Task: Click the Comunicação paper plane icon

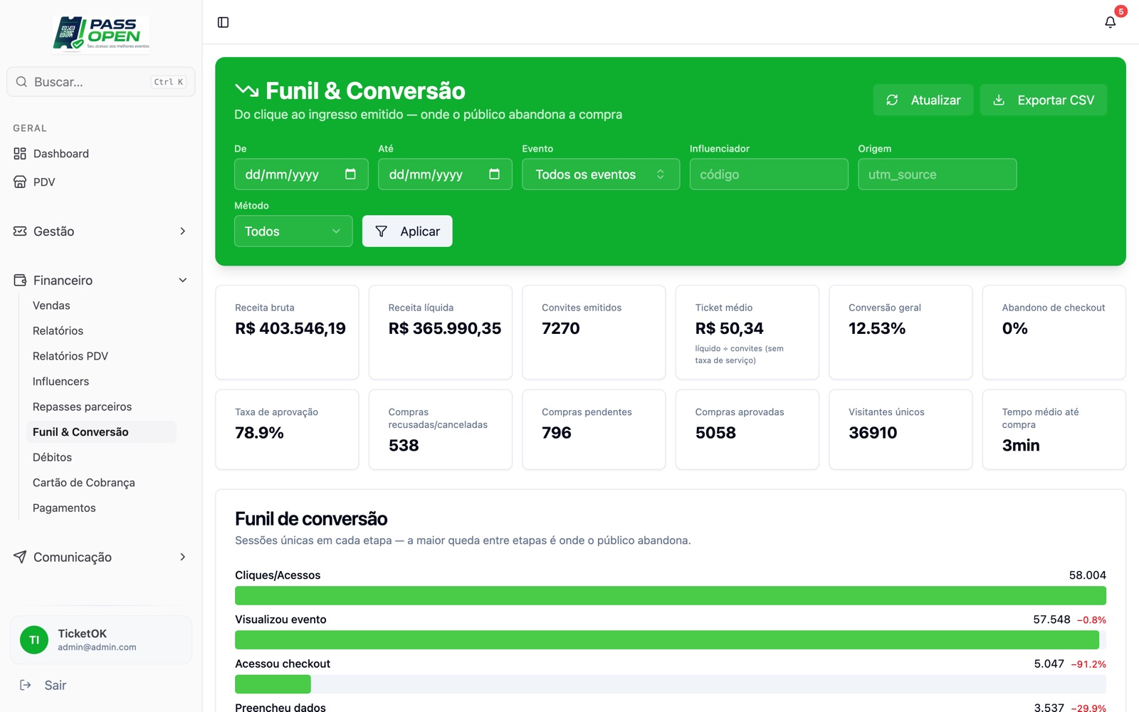Action: 20,557
